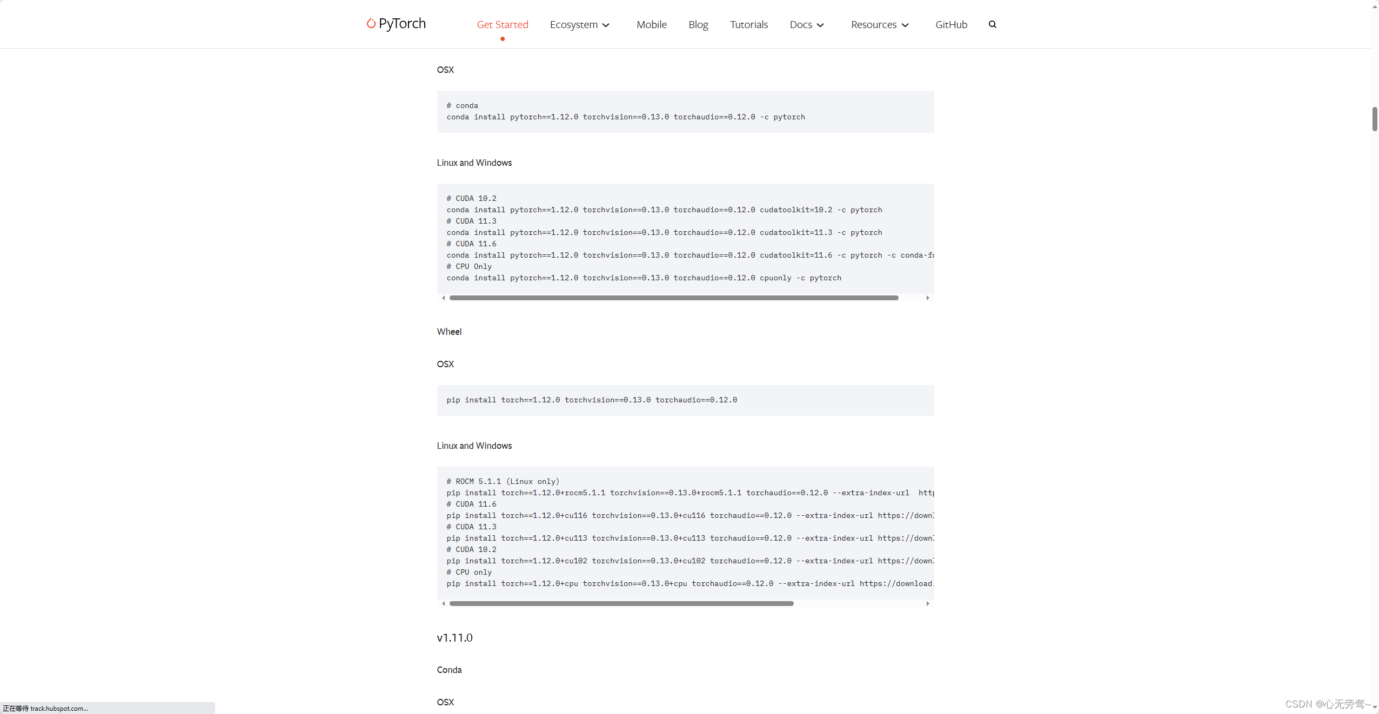Click the cu116 pip install command
This screenshot has height=714, width=1379.
690,515
